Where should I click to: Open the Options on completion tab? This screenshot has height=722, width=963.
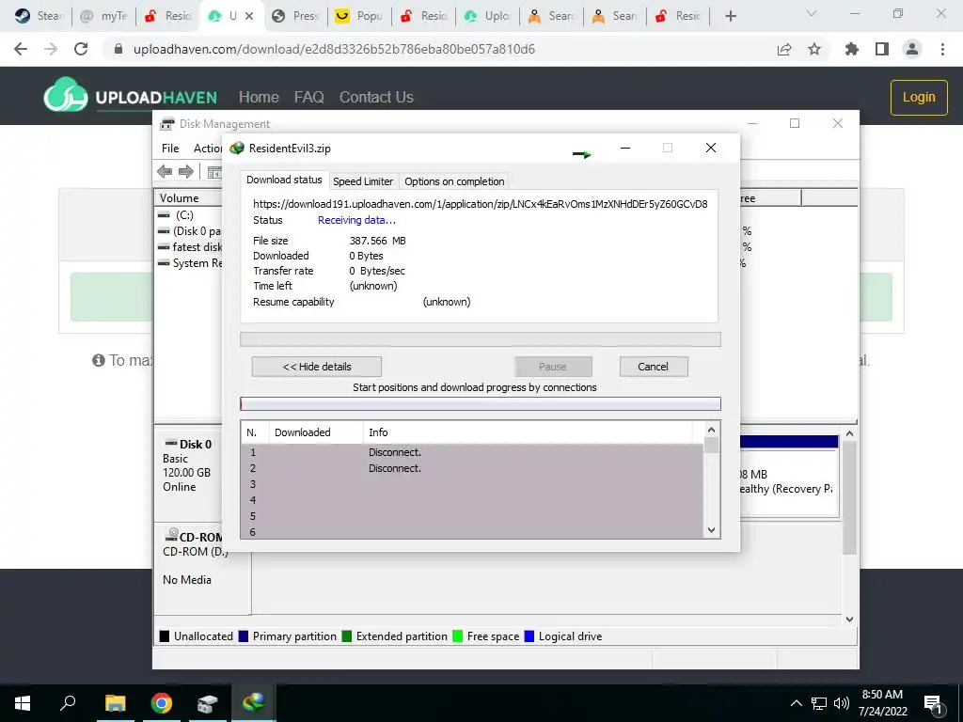point(454,181)
